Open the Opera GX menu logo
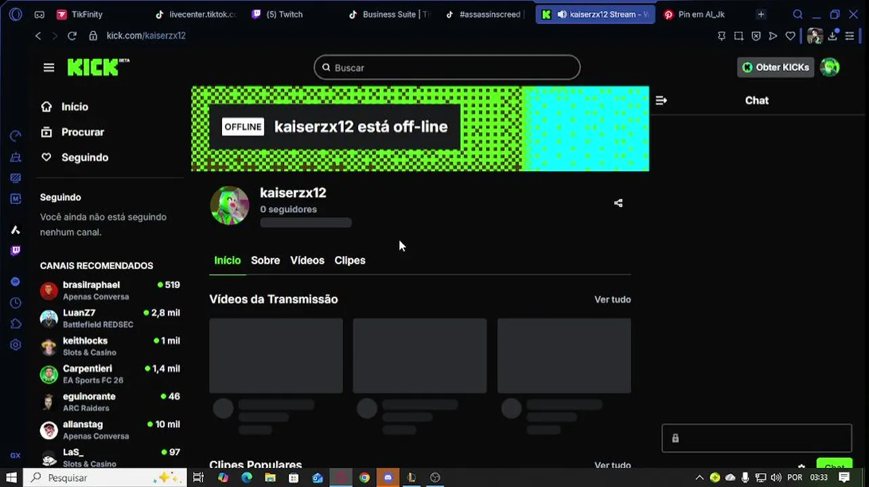The height and width of the screenshot is (487, 869). tap(16, 14)
